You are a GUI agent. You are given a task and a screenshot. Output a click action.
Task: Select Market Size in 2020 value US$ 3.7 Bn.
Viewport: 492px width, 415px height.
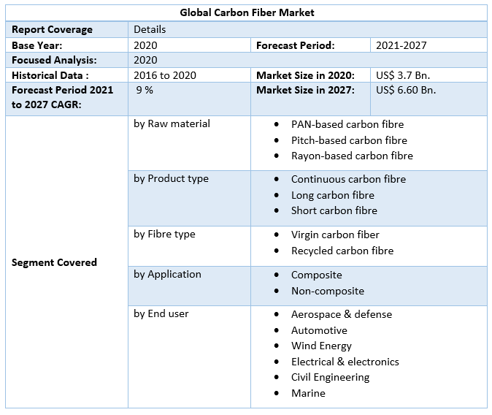(x=405, y=75)
